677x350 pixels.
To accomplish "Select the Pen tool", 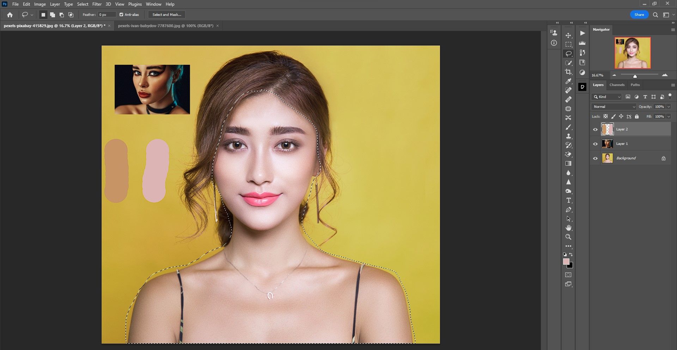I will tap(568, 209).
